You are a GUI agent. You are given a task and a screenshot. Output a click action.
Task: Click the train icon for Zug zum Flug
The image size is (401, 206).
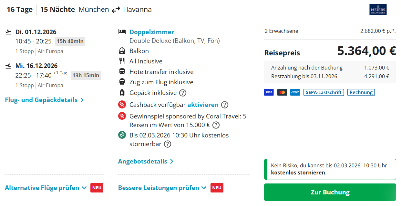point(122,82)
